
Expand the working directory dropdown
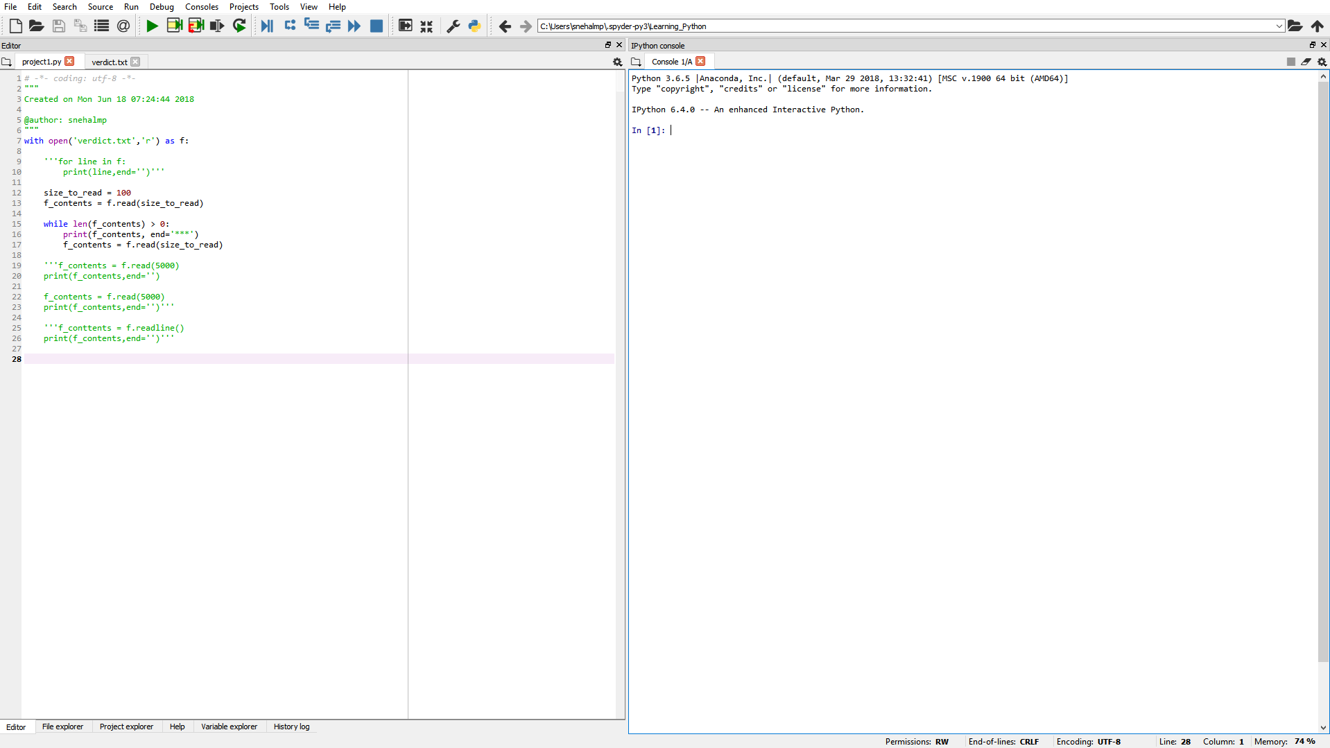[x=1279, y=26]
